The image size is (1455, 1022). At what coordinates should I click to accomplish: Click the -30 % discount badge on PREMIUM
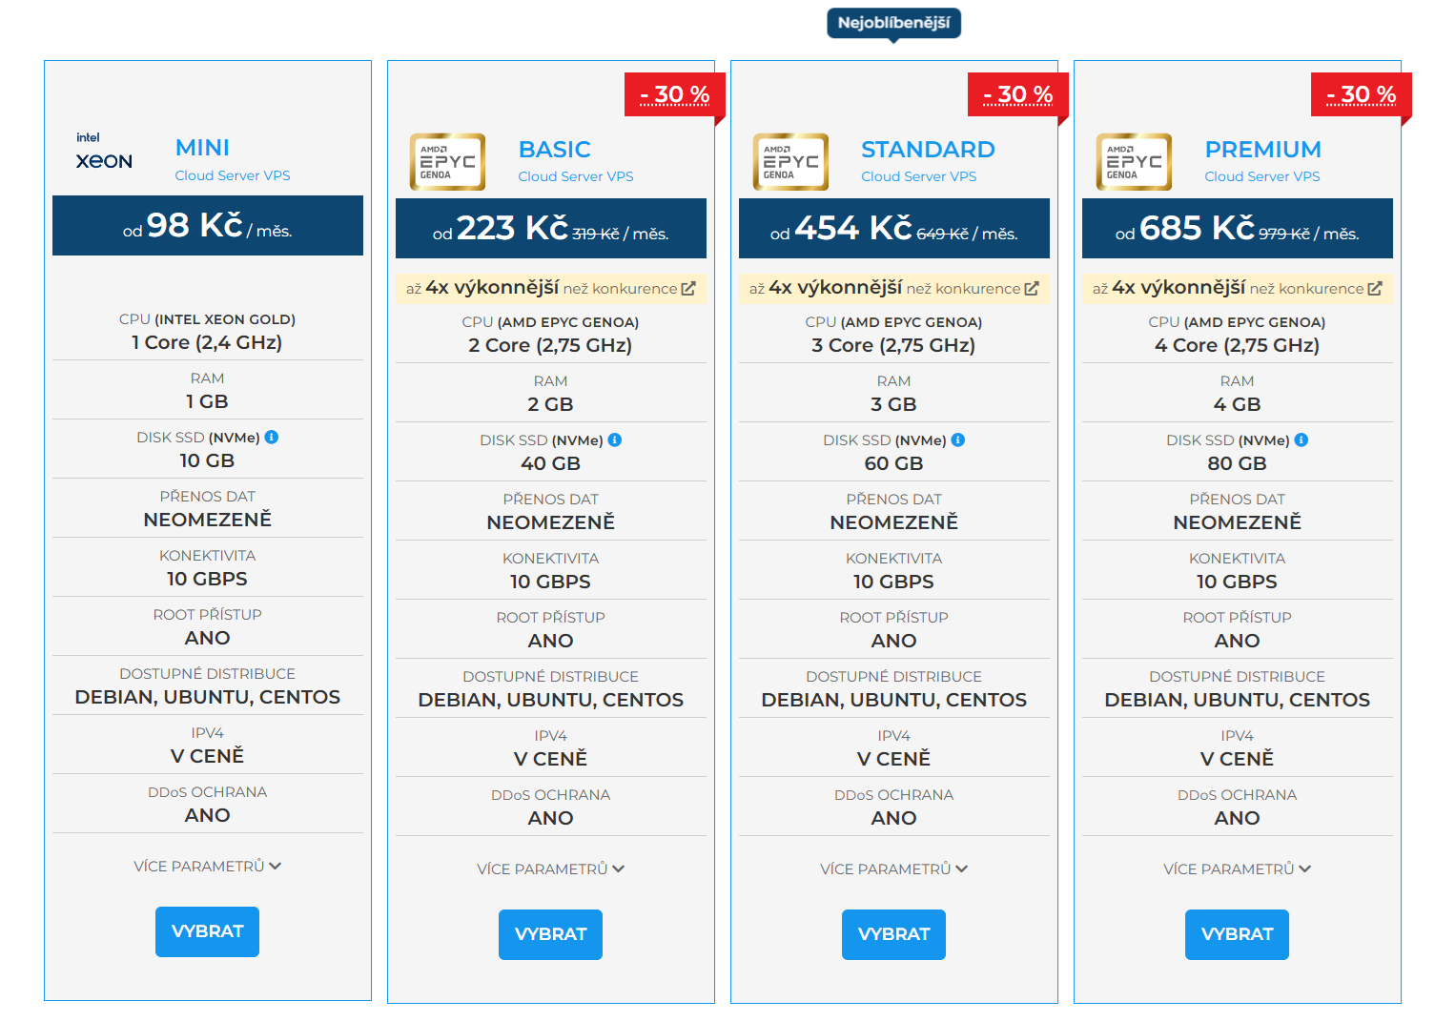pos(1362,94)
